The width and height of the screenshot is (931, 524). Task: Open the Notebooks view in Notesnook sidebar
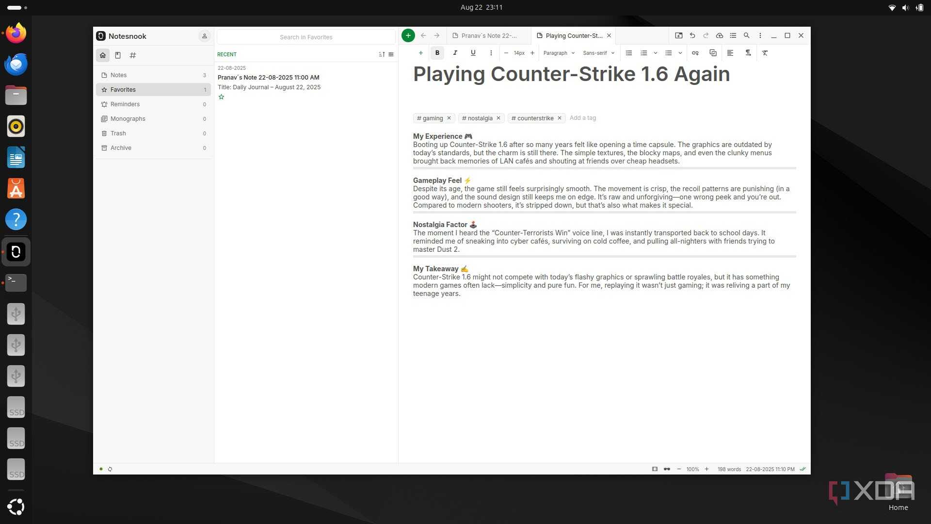[118, 55]
